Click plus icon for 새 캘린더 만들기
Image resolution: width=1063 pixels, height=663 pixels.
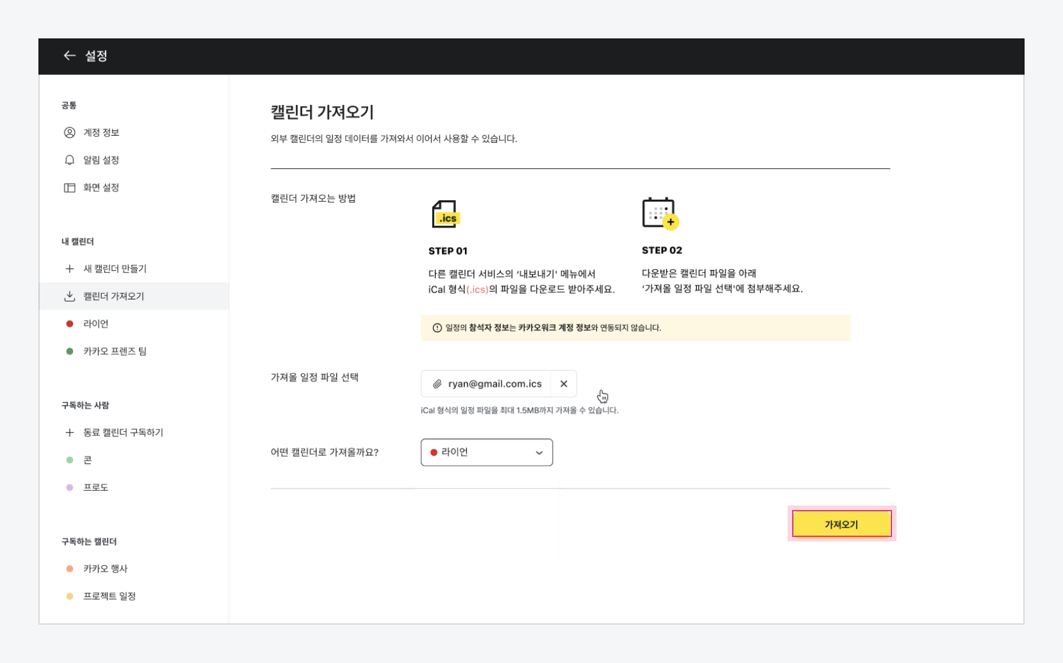70,269
